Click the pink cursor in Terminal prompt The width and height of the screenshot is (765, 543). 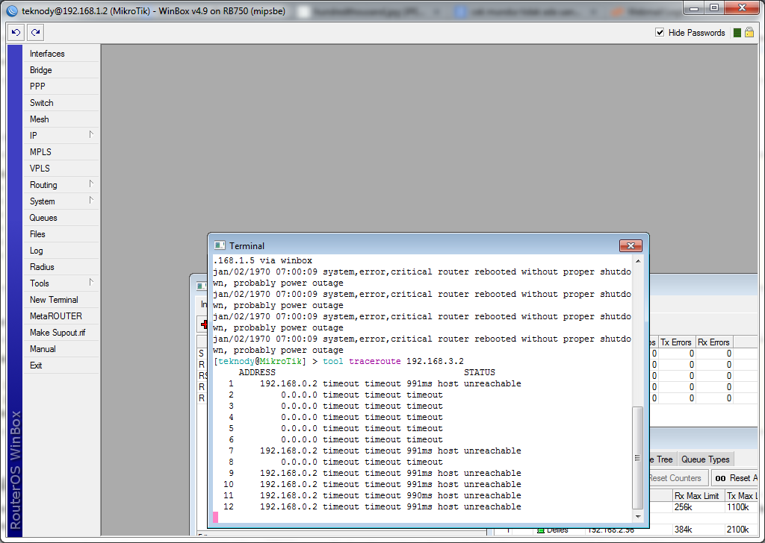(216, 517)
